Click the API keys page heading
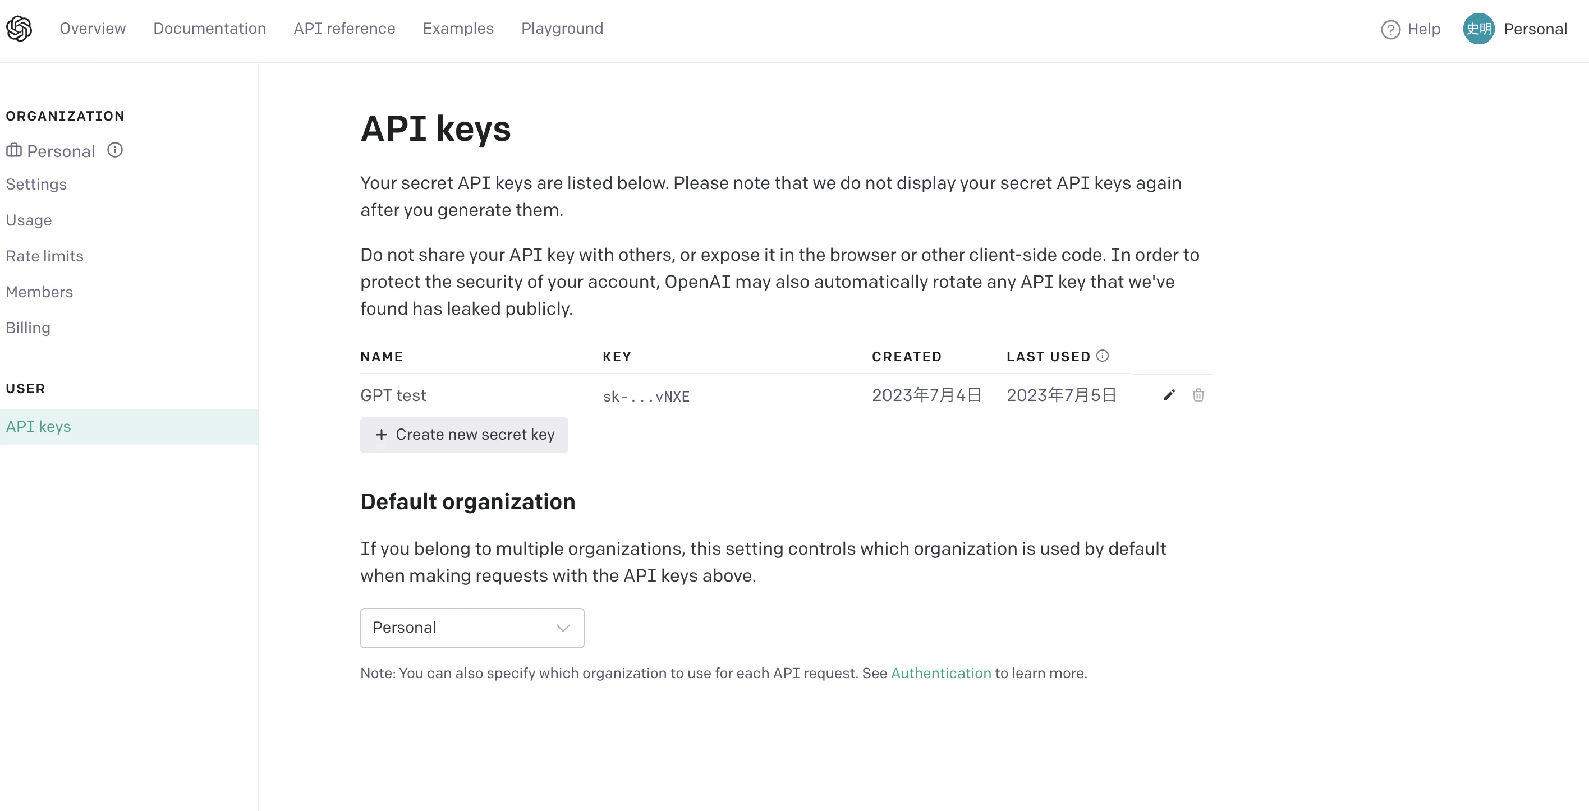This screenshot has height=811, width=1589. (x=435, y=129)
